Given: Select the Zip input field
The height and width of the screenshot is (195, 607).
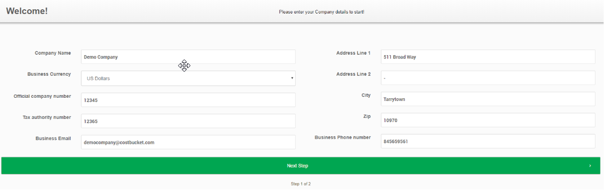Looking at the screenshot, I should pos(488,120).
